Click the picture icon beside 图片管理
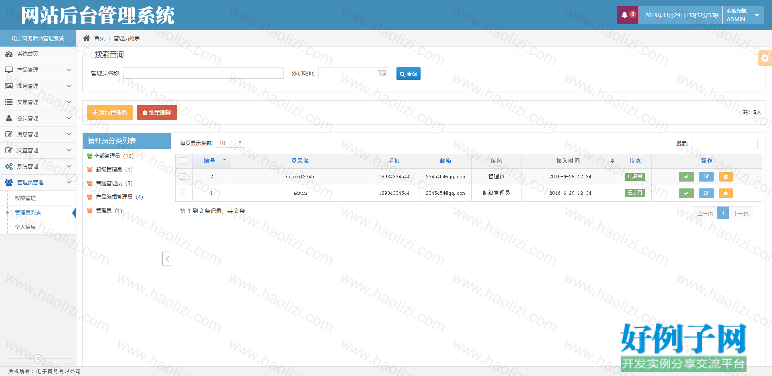Screen dimensions: 772x376 click(9, 86)
